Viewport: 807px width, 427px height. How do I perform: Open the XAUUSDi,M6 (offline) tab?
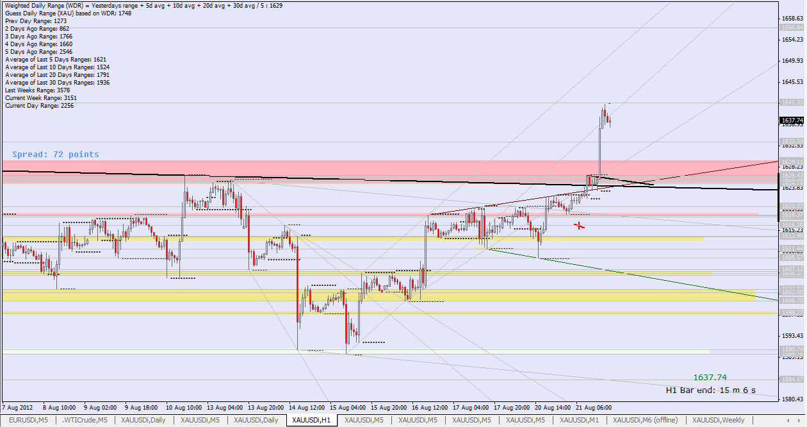(x=645, y=421)
